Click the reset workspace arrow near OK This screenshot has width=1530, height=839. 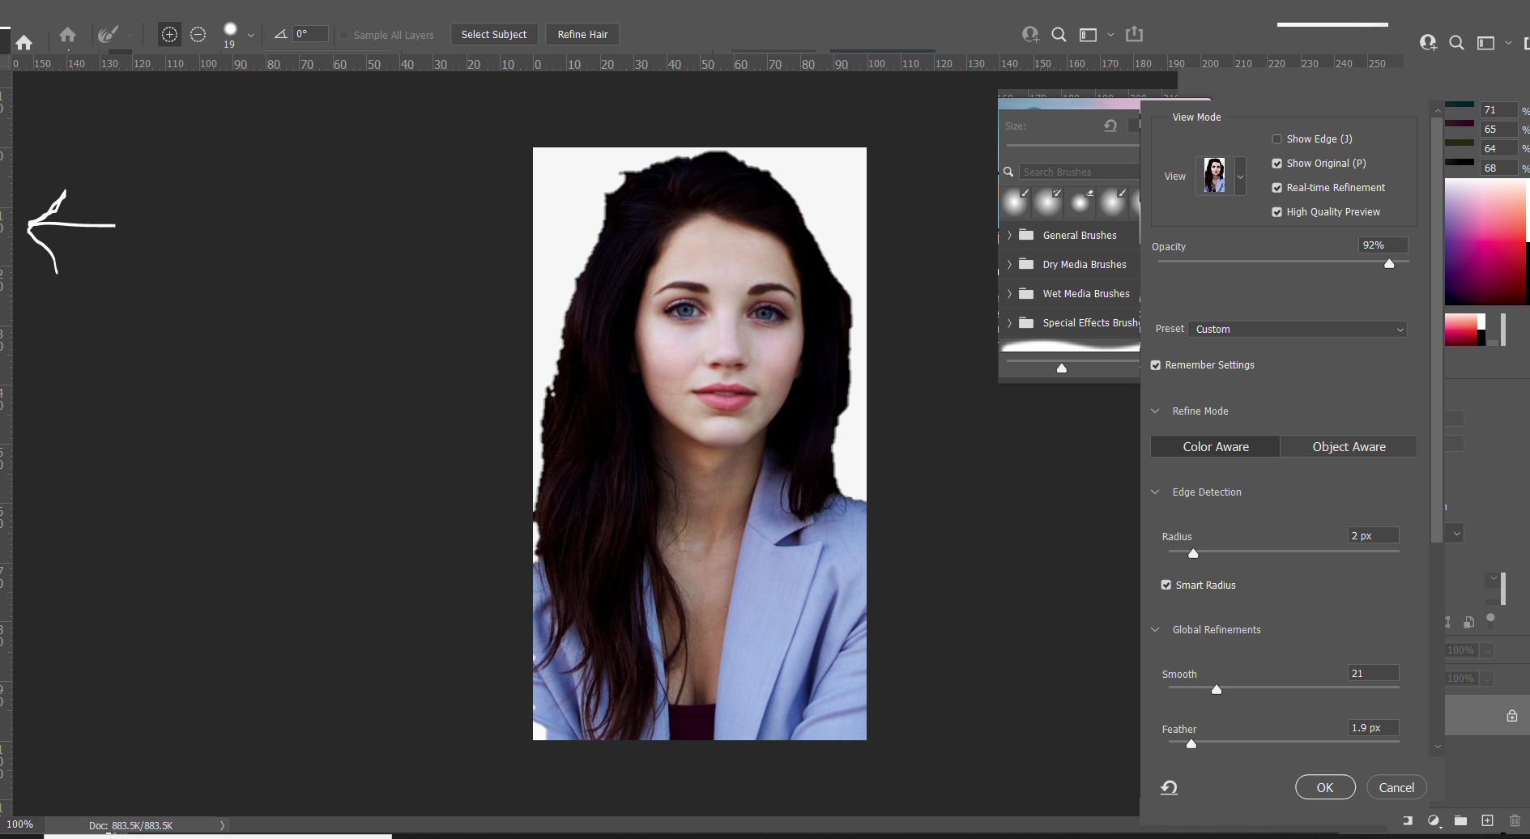click(1169, 787)
